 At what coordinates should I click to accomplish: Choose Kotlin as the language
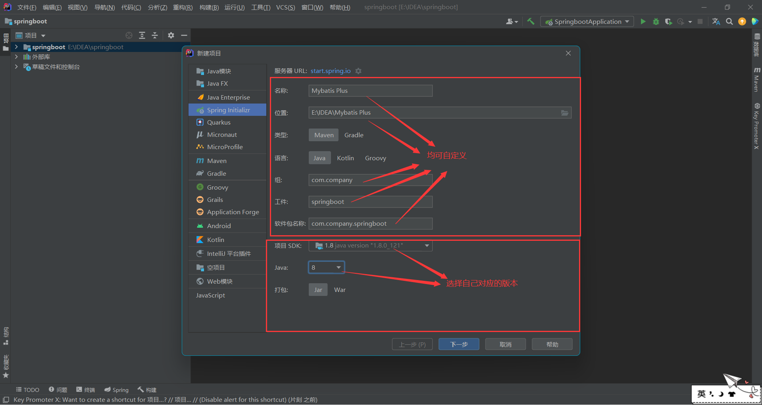pyautogui.click(x=345, y=158)
